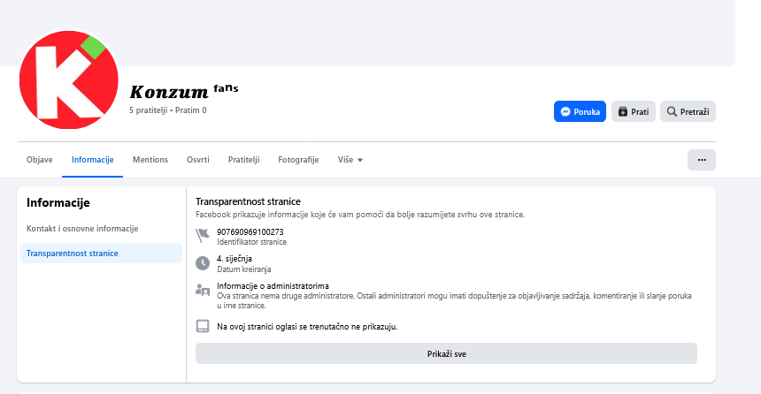Click the flag icon beside page identifier

(x=203, y=235)
